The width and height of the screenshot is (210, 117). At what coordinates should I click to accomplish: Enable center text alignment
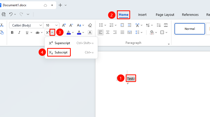(x=108, y=32)
